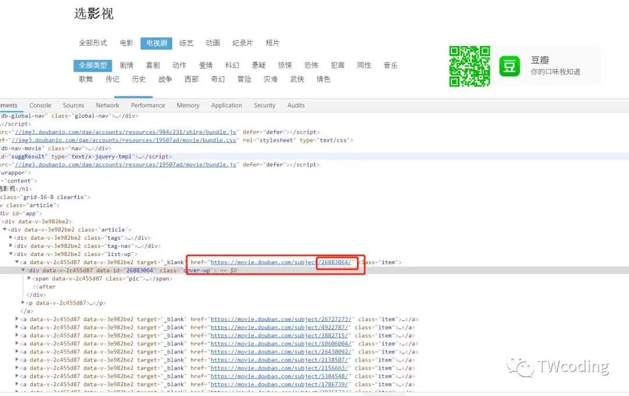Choose the 西部 genre
Image resolution: width=629 pixels, height=396 pixels.
point(192,79)
